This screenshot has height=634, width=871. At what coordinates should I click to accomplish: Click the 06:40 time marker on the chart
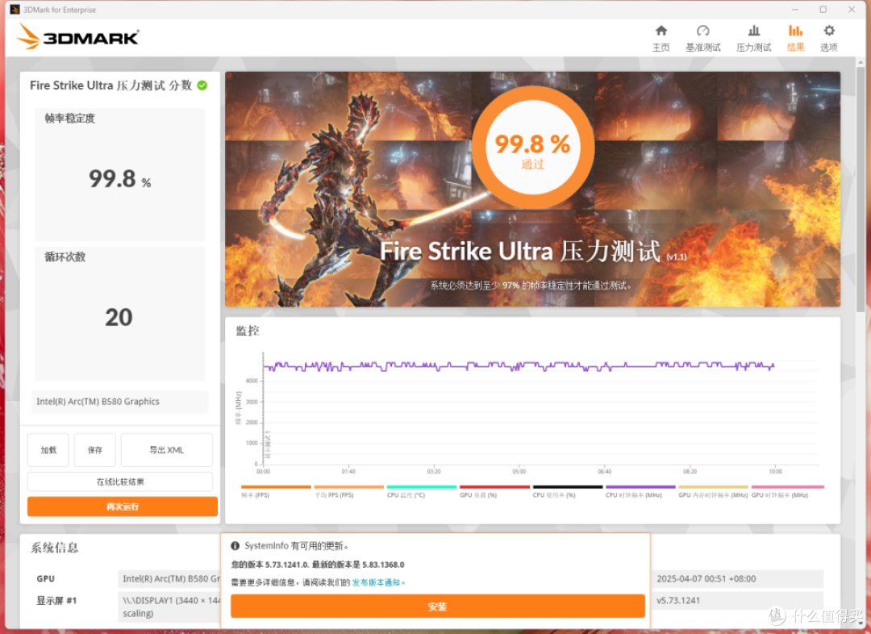[x=604, y=471]
